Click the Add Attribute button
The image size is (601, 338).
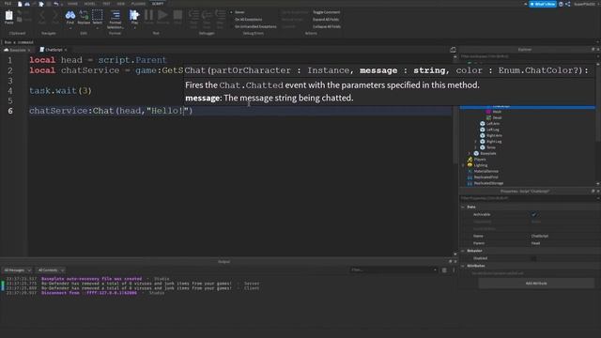(x=536, y=284)
